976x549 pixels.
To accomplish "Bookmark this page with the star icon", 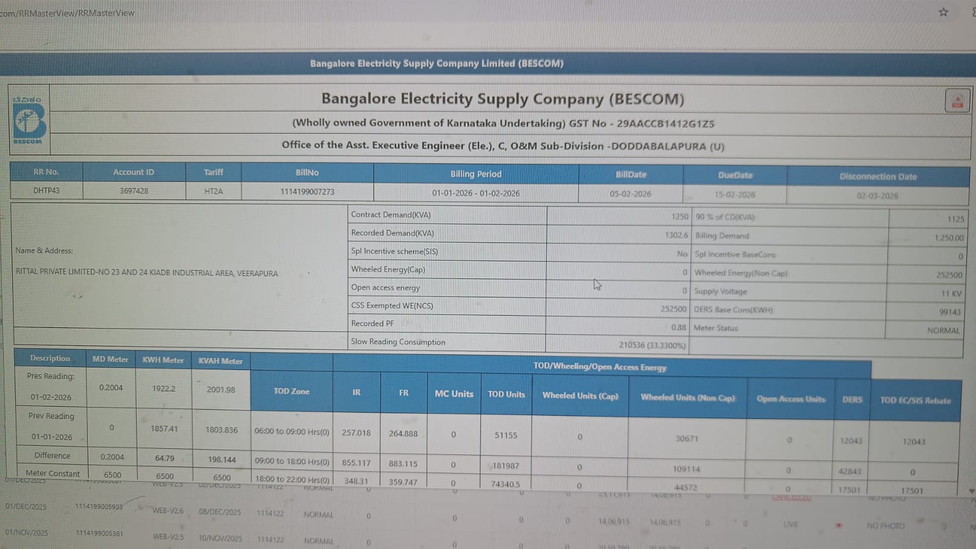I will tap(943, 12).
